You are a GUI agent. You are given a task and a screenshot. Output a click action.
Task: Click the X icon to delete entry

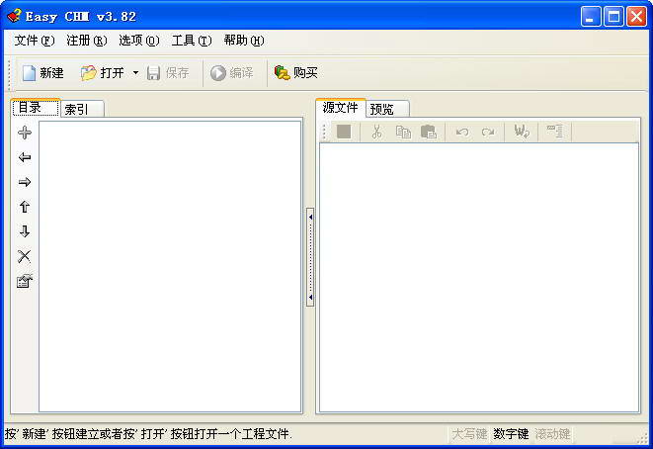(25, 256)
